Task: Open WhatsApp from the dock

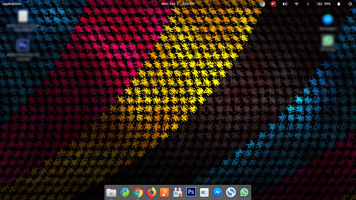Action: [244, 192]
